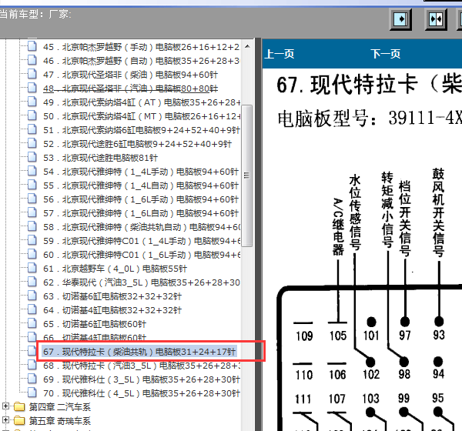This screenshot has height=431, width=462.
Task: Click the inward double-arrow panel toolbar icon
Action: coord(436,20)
